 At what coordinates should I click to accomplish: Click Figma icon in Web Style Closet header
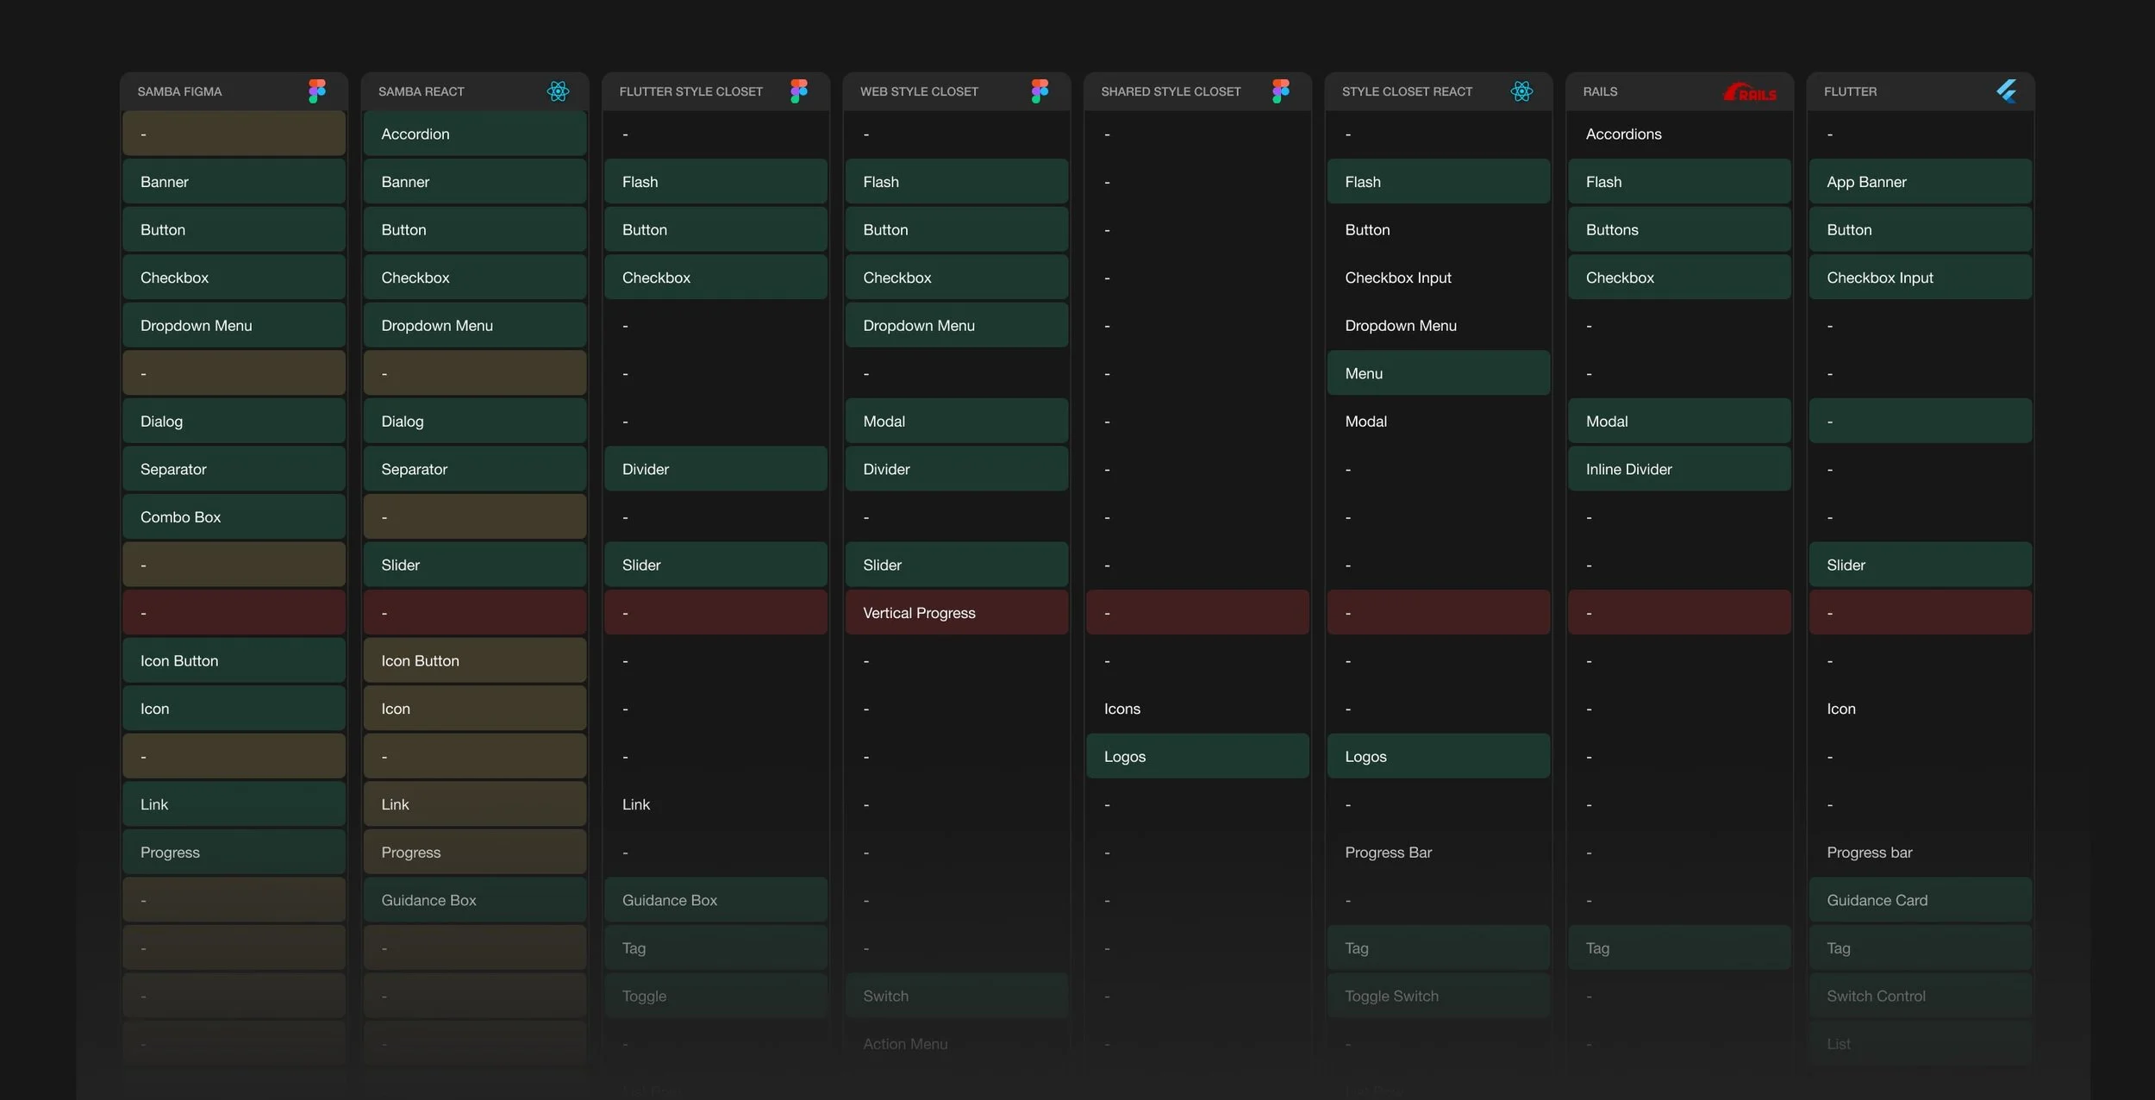[1040, 91]
